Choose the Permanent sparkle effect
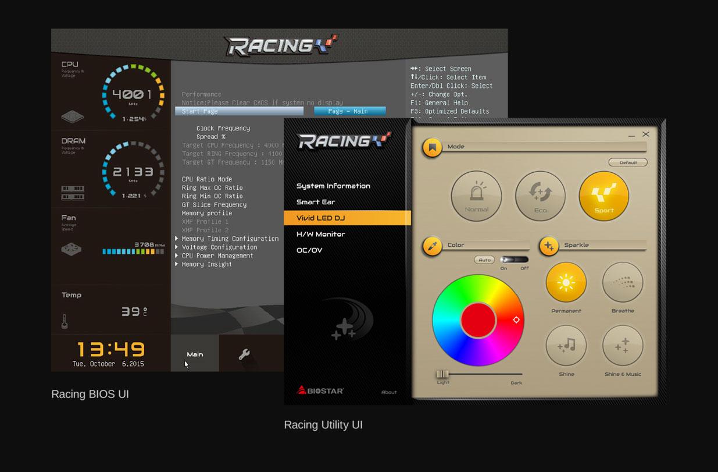 pos(566,282)
